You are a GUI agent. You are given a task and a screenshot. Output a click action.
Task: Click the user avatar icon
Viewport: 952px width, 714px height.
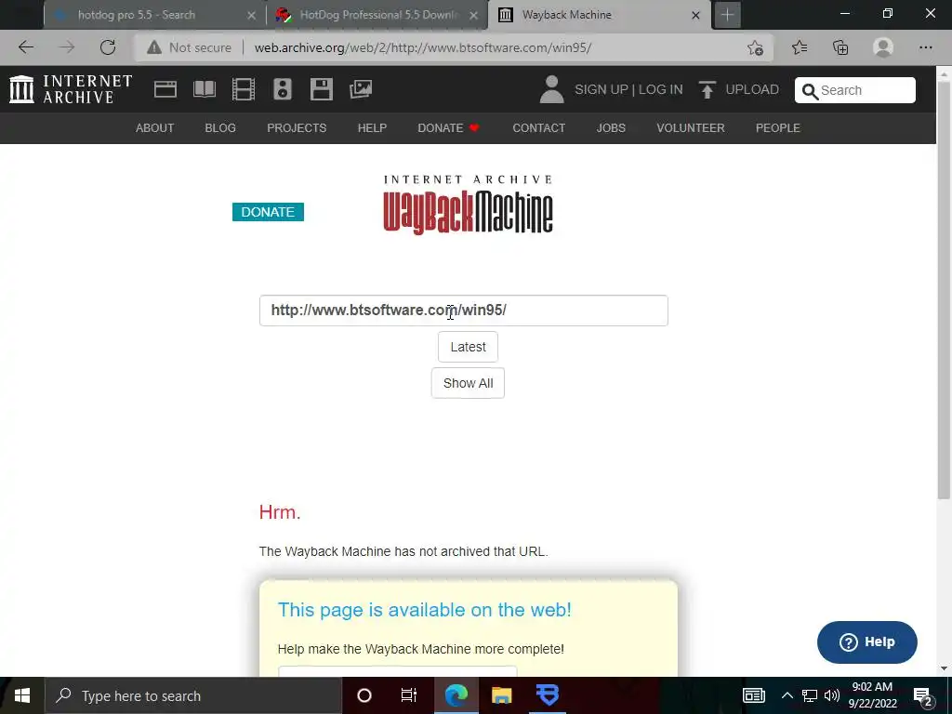[x=551, y=89]
